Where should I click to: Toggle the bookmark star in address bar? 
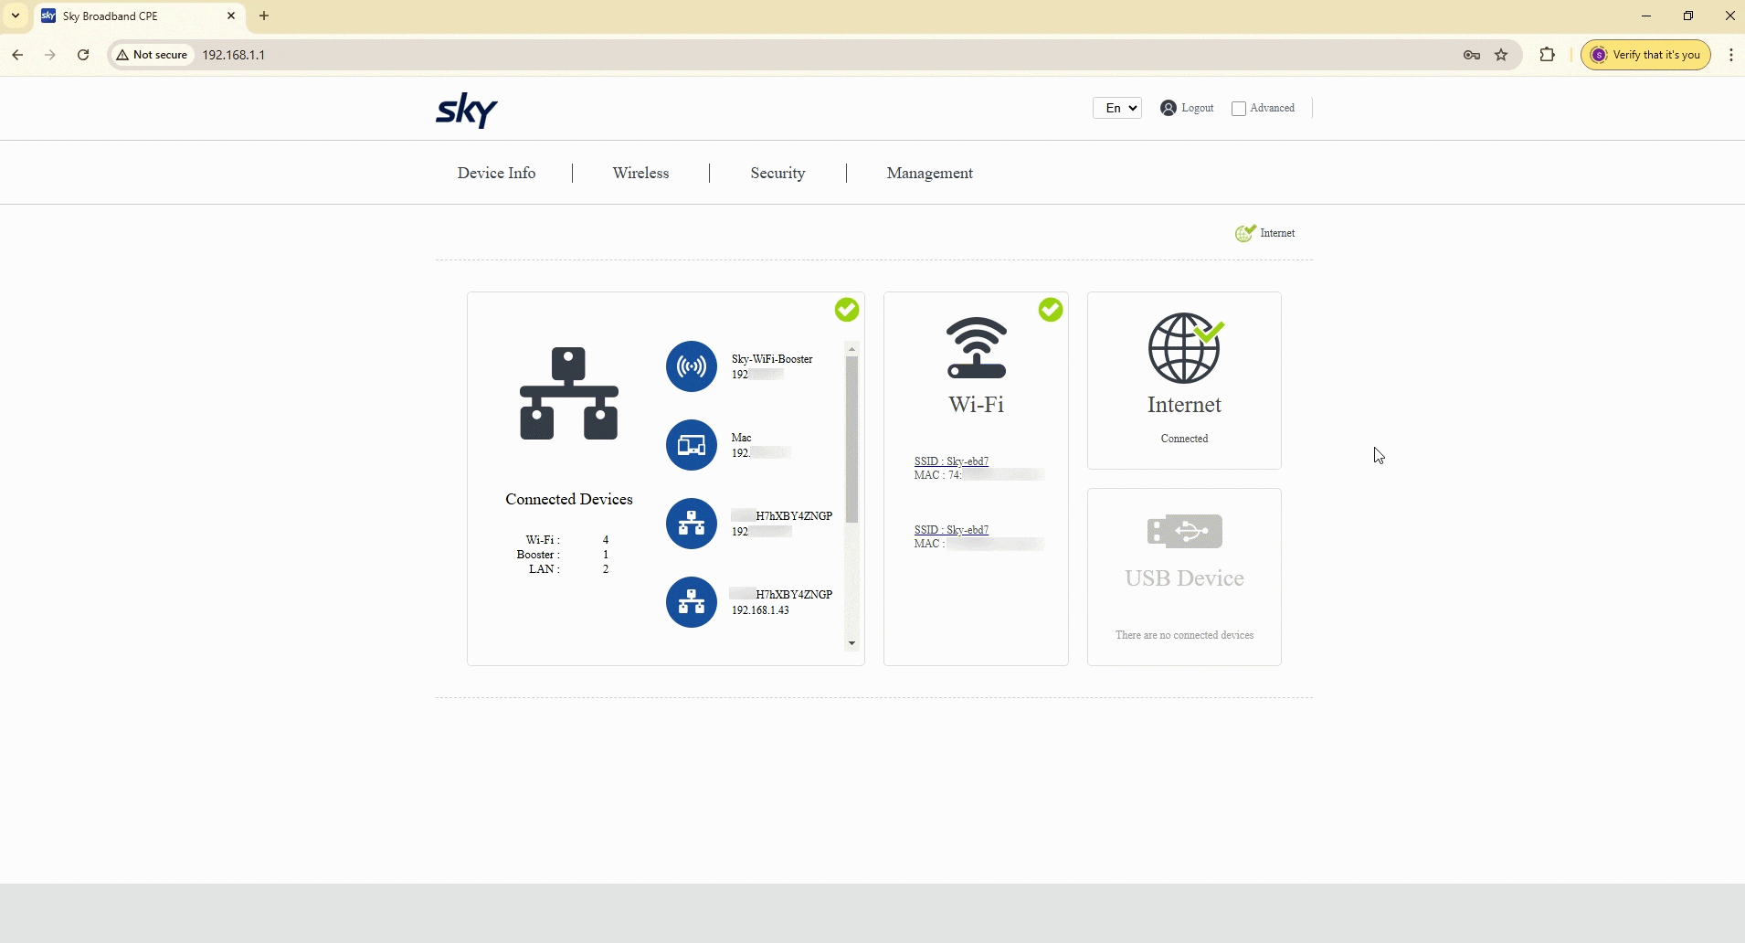click(x=1501, y=55)
